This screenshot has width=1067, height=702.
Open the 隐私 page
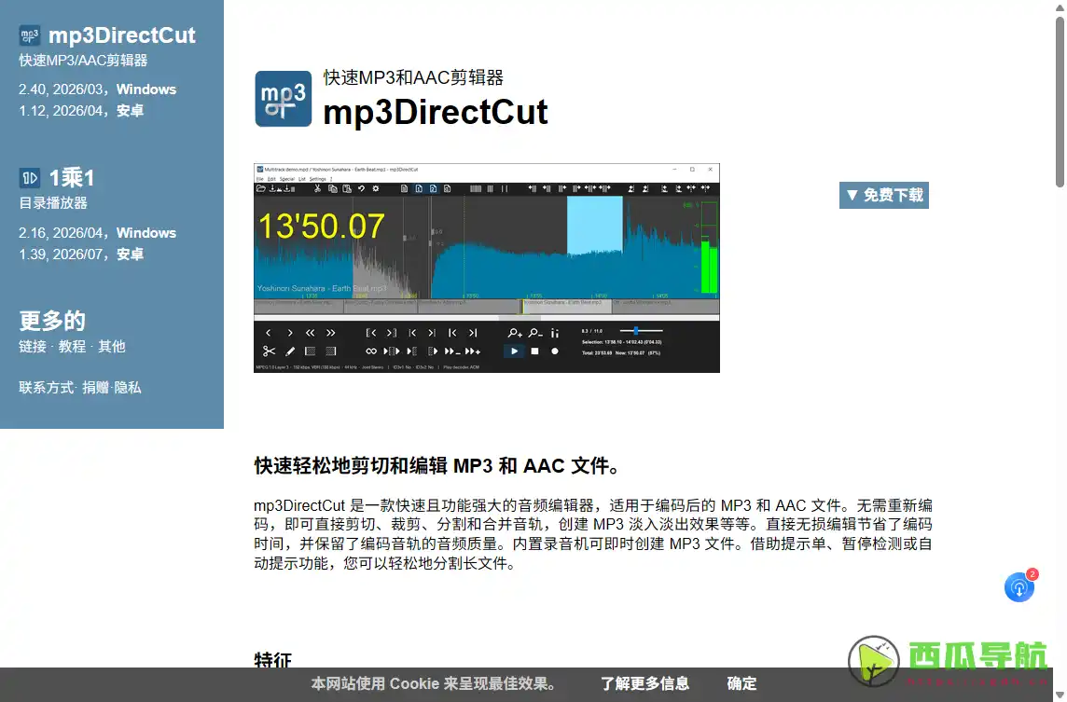[127, 387]
